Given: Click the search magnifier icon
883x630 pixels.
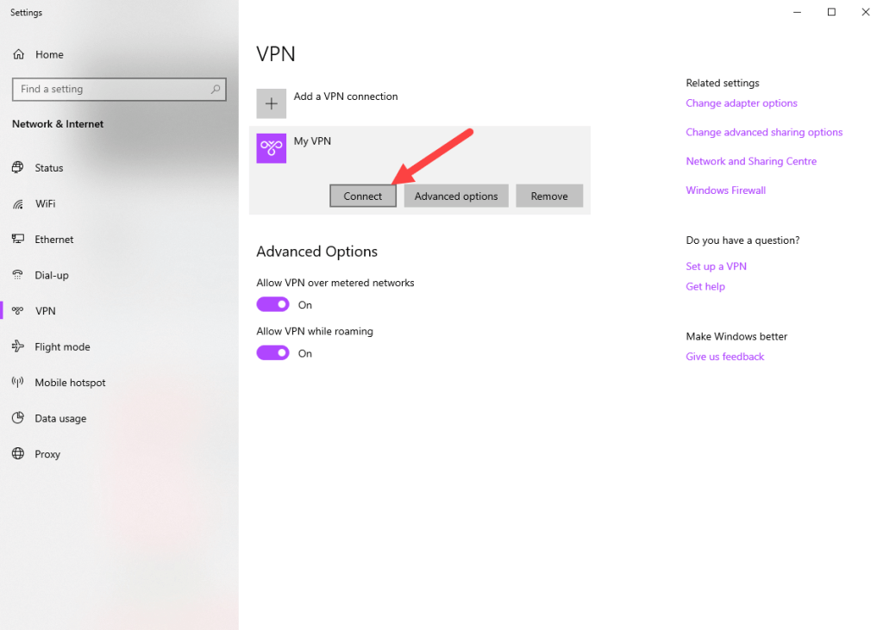Looking at the screenshot, I should tap(216, 89).
